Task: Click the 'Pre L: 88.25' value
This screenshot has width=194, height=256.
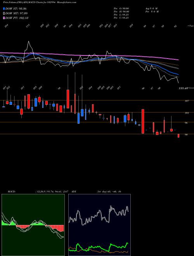Action: [121, 15]
